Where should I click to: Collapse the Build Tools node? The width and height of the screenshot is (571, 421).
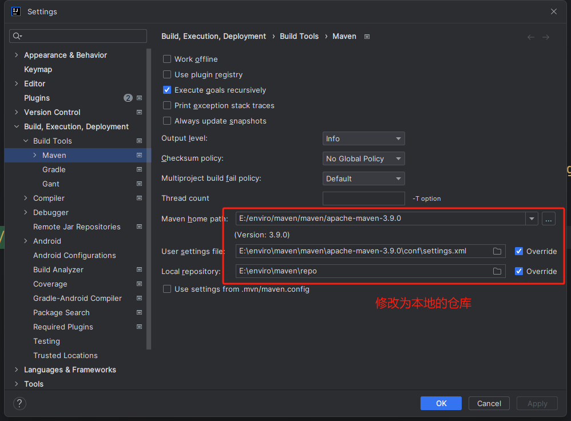pyautogui.click(x=26, y=141)
